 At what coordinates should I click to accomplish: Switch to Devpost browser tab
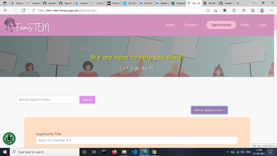pos(178,3)
